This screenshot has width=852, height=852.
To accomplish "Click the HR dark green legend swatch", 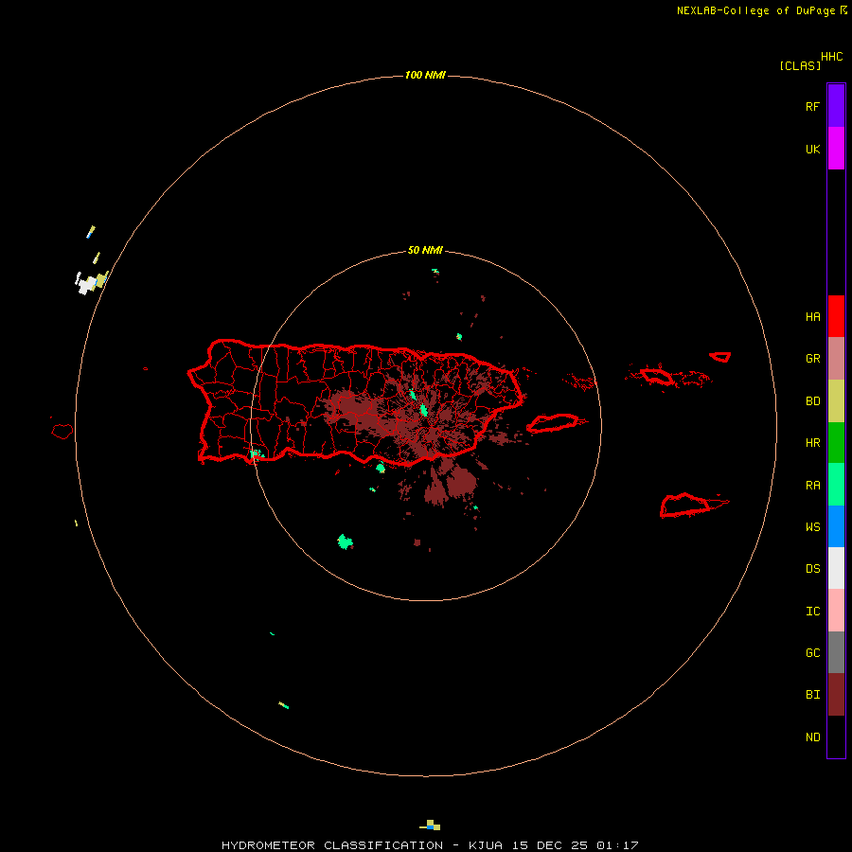I will (x=836, y=443).
